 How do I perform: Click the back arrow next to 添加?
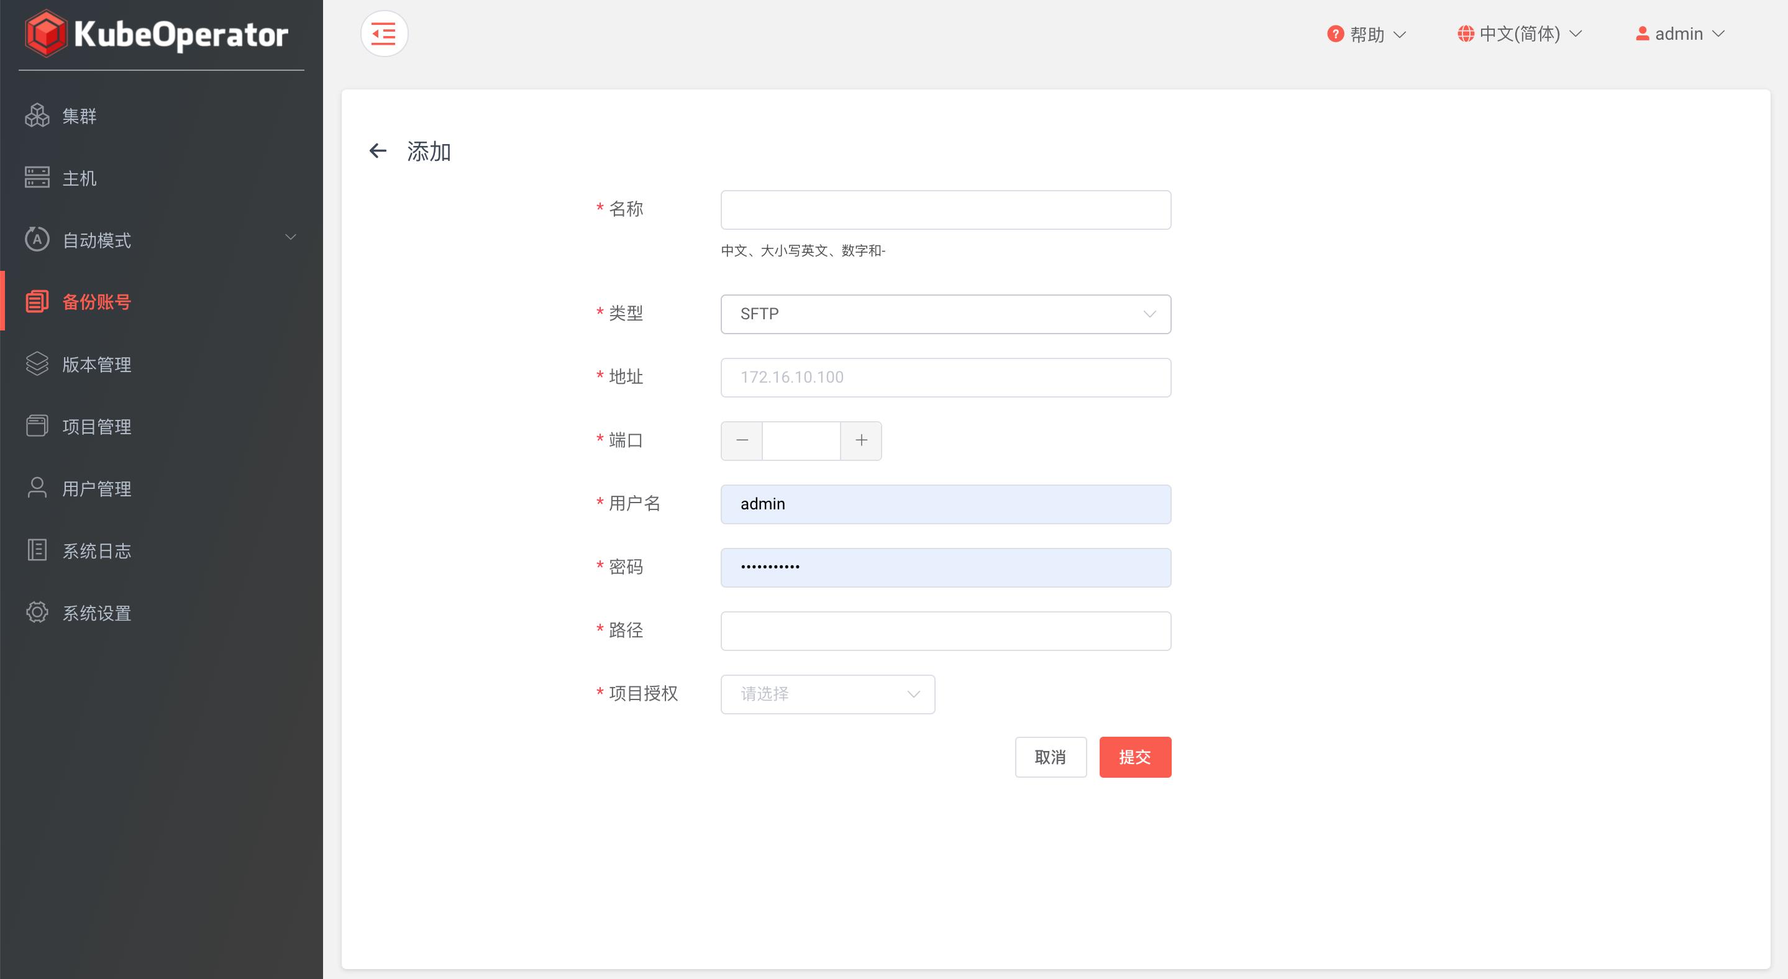pyautogui.click(x=378, y=150)
